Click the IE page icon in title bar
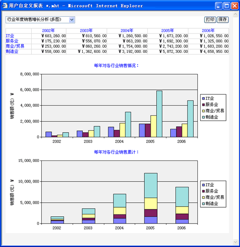 click(5, 6)
